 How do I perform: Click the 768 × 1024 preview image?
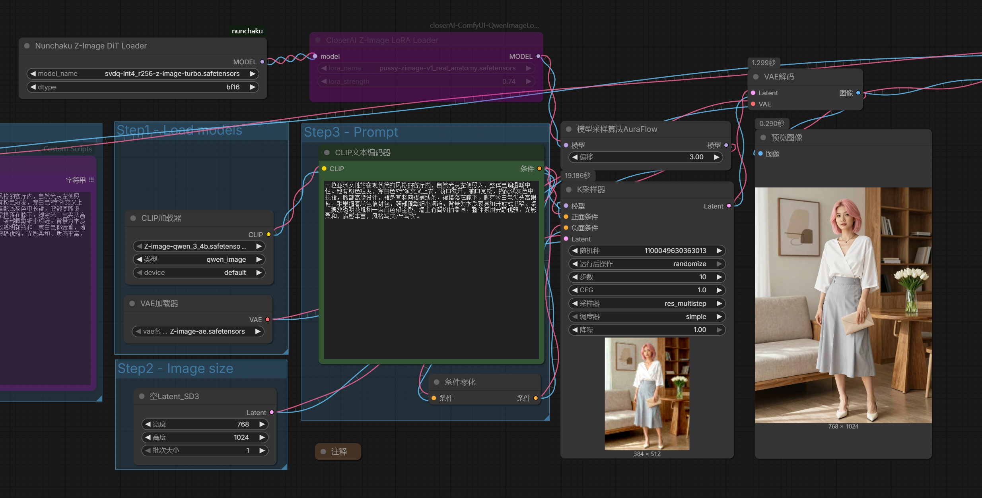pyautogui.click(x=843, y=305)
